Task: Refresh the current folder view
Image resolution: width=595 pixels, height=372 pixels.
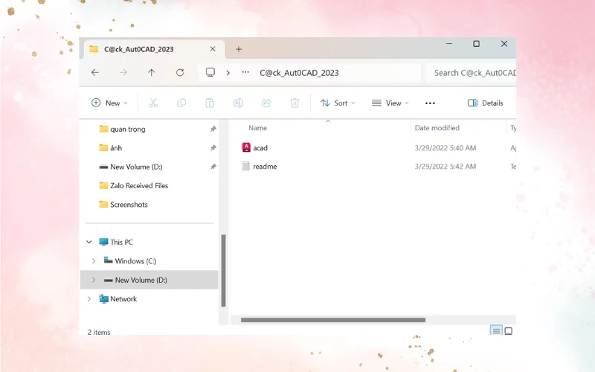Action: click(x=180, y=72)
